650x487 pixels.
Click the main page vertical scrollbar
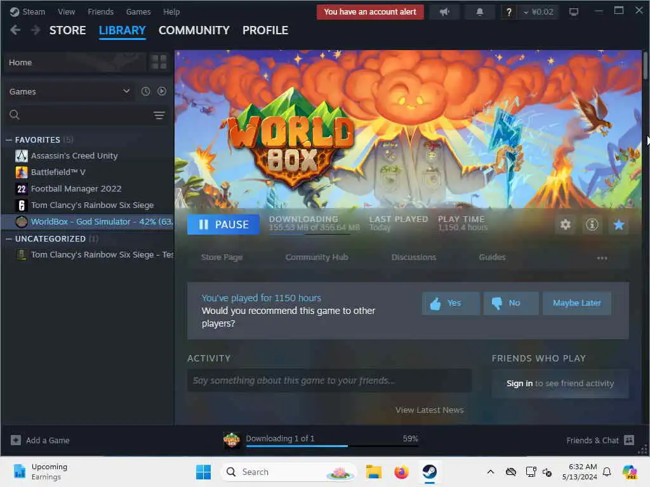(x=645, y=65)
